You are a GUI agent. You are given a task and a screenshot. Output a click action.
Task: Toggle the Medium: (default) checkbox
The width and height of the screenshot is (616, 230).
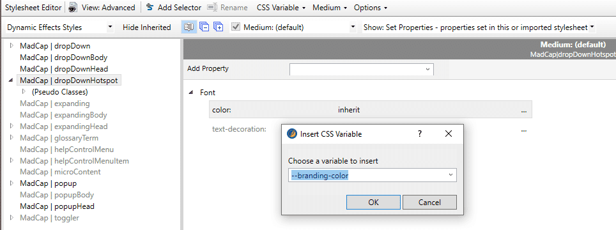pos(235,27)
